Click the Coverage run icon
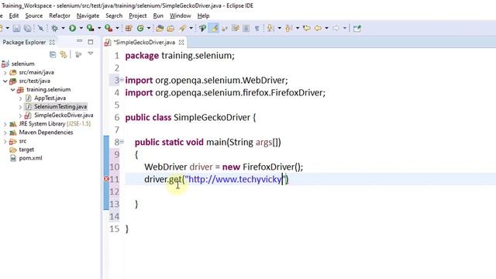The height and width of the screenshot is (279, 496). pos(91,29)
